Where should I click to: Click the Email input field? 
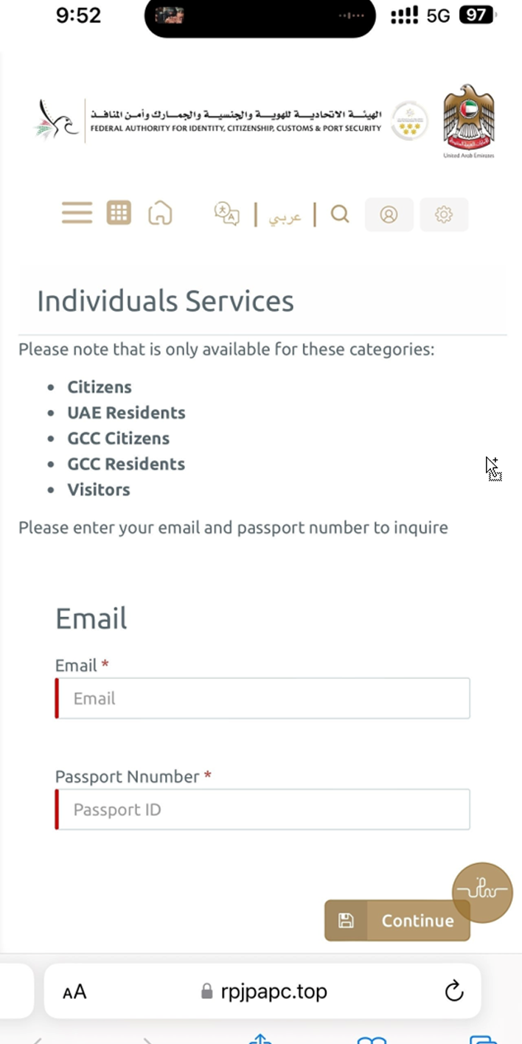click(x=262, y=698)
